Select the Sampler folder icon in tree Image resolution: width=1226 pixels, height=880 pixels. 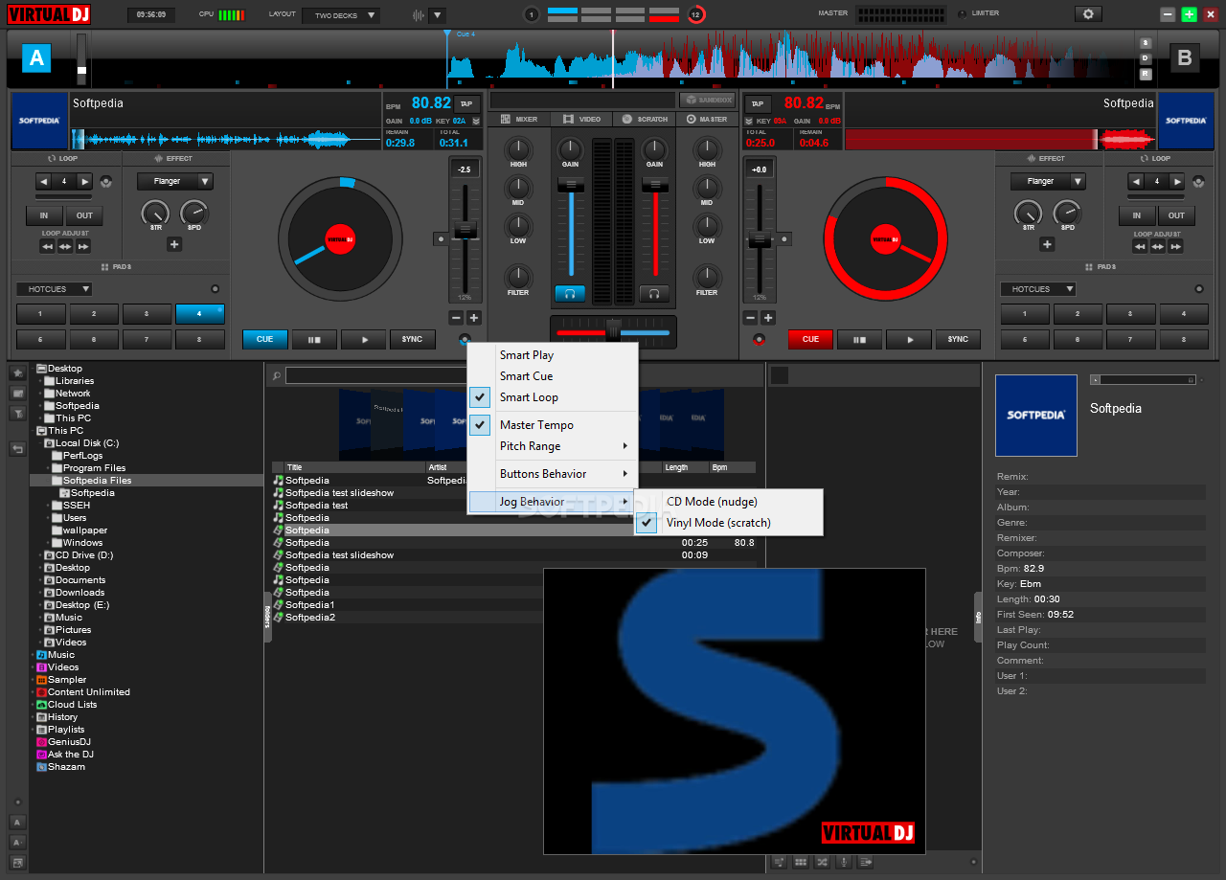(41, 680)
